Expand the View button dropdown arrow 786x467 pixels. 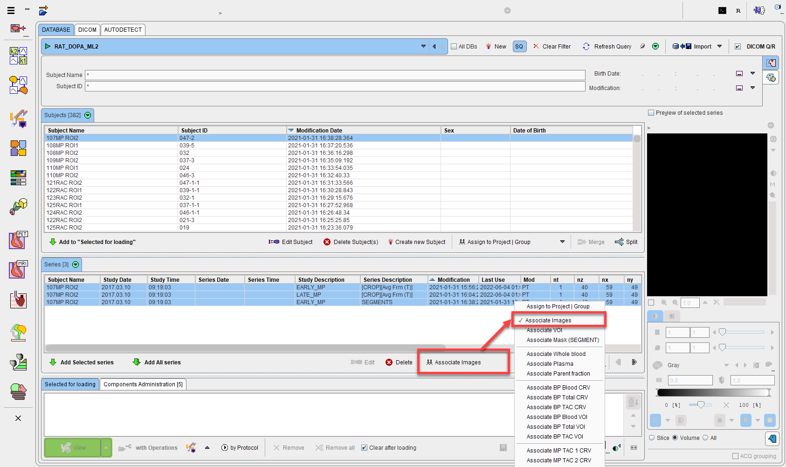pos(106,447)
